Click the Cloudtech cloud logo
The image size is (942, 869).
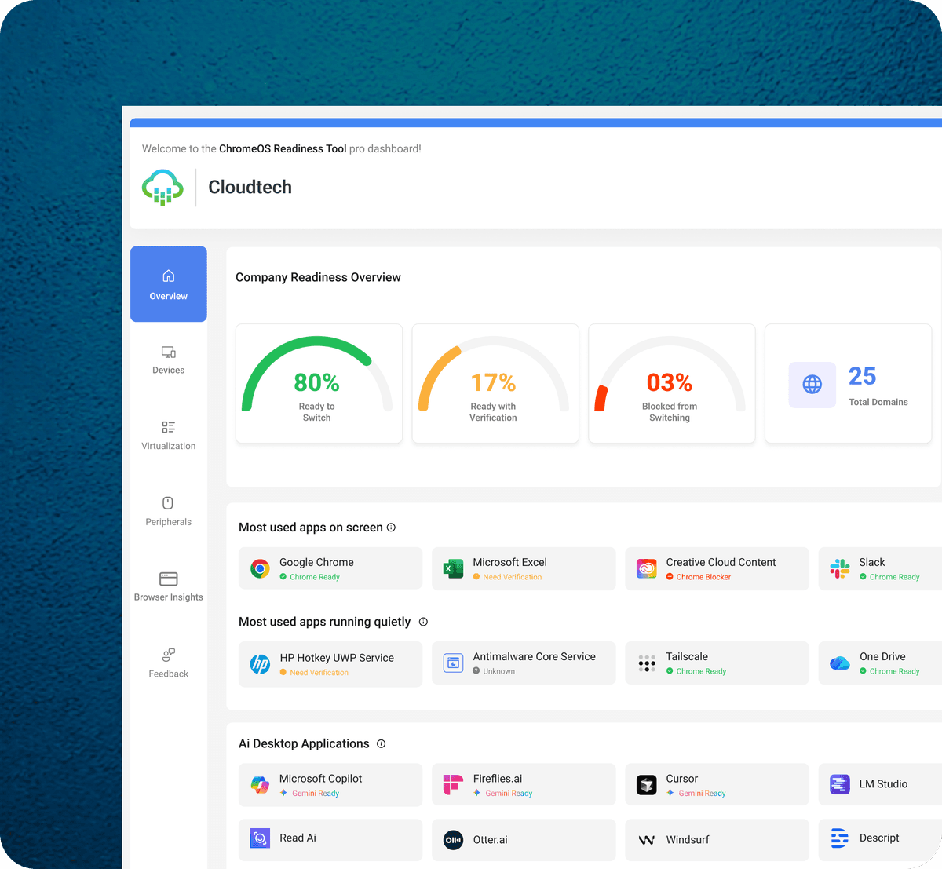pyautogui.click(x=162, y=188)
